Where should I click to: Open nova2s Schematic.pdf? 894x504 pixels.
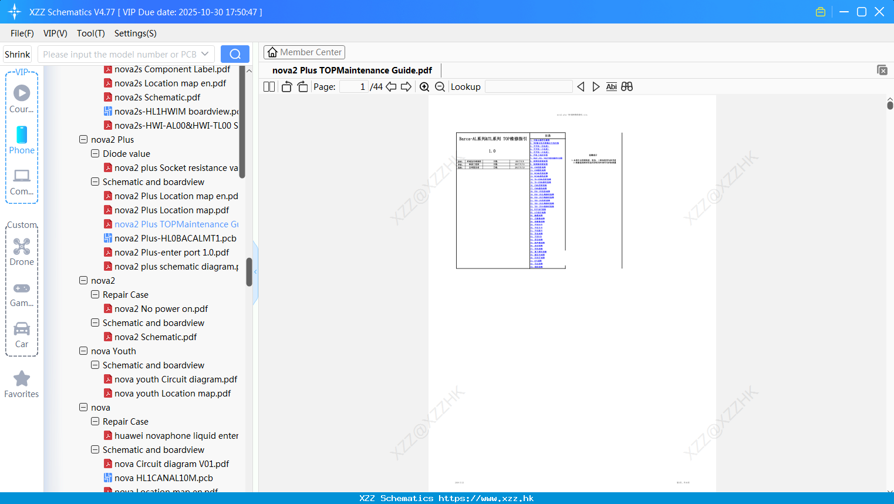pos(157,98)
